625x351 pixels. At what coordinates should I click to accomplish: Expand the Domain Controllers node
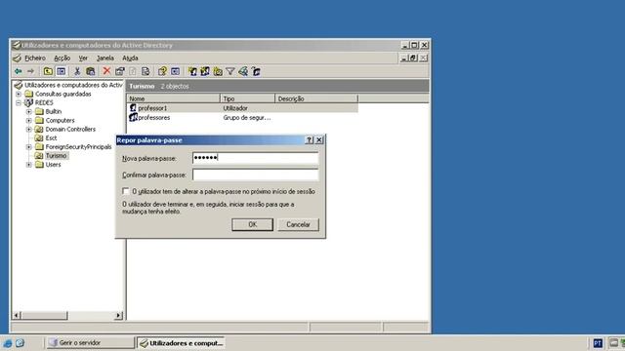coord(28,129)
